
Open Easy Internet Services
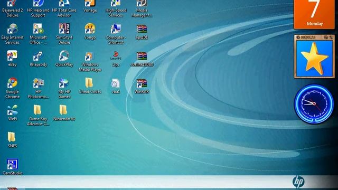12,34
